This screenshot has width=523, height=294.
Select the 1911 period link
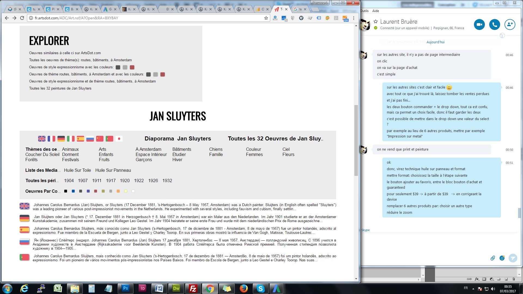pos(97,180)
